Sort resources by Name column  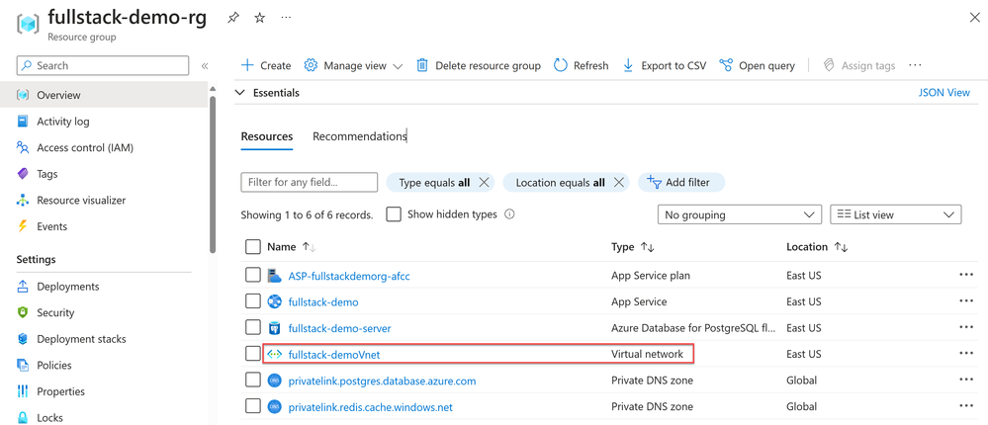pos(291,247)
